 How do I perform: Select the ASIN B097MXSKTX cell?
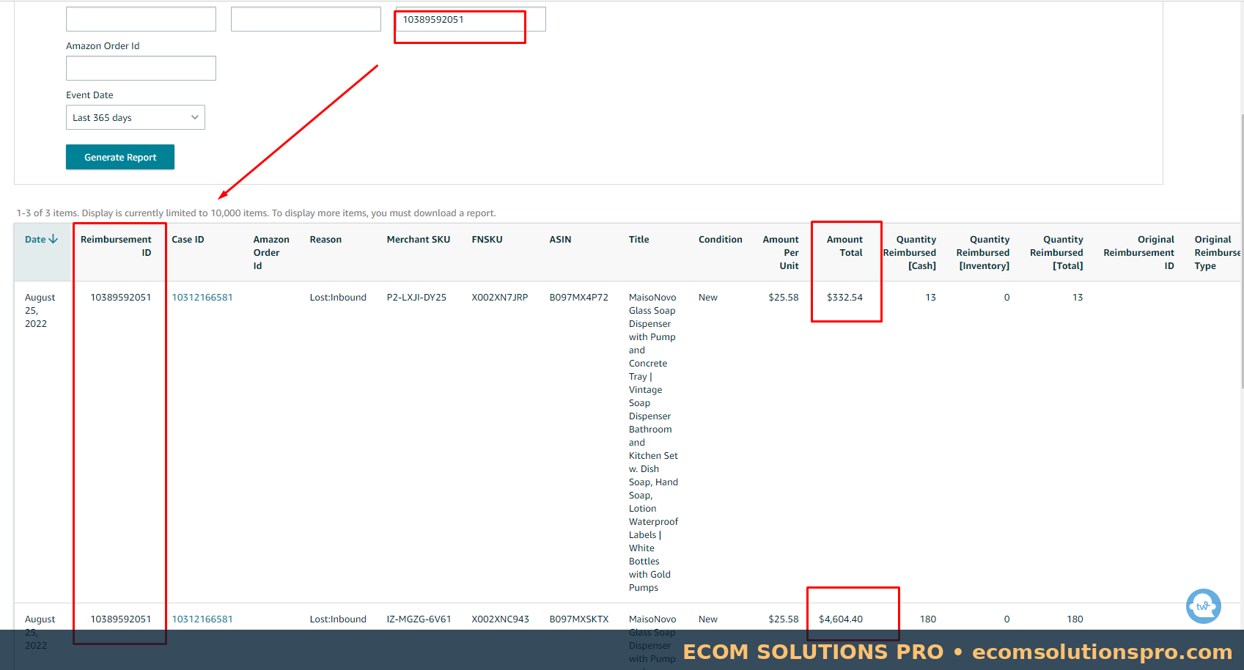pyautogui.click(x=579, y=619)
